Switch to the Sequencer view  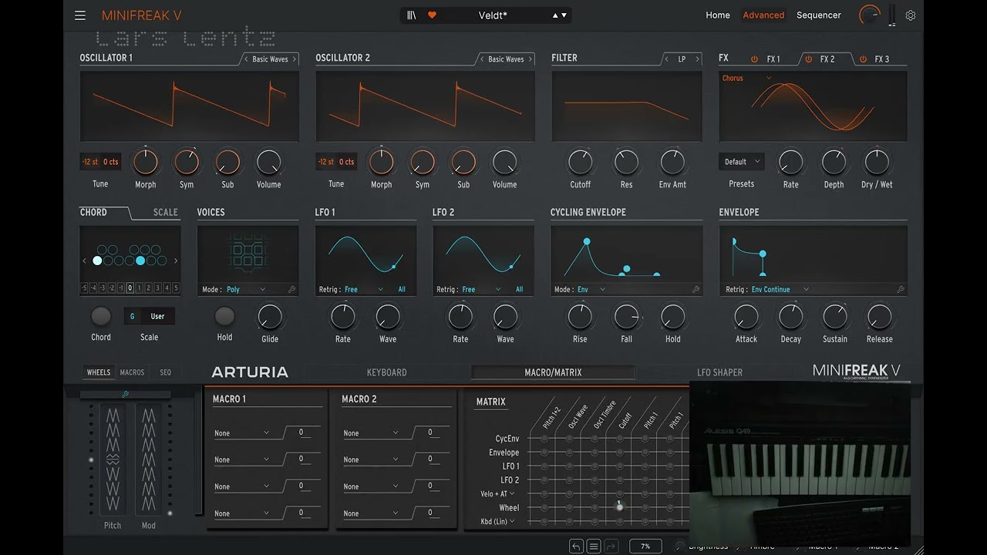coord(819,15)
